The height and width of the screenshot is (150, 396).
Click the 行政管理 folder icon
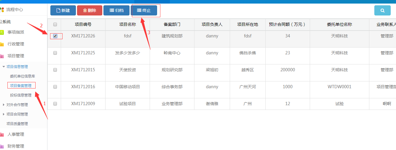2,44
